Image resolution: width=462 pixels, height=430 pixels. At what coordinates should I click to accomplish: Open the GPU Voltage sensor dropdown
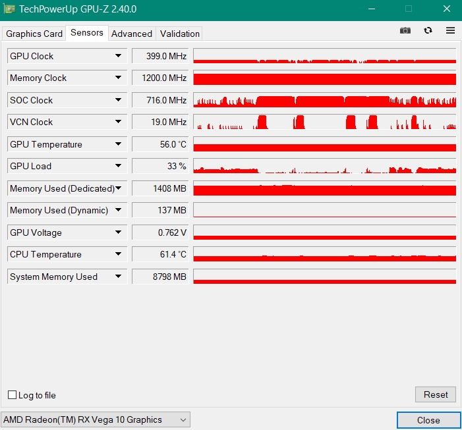pyautogui.click(x=118, y=232)
